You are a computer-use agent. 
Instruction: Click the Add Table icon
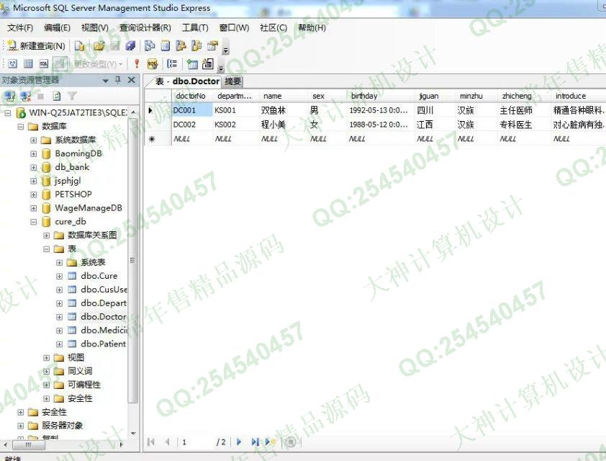click(192, 64)
